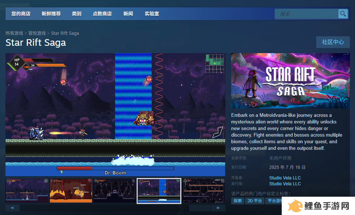Click the right scroll arrow under thumbnails
The image size is (355, 215).
point(218,208)
